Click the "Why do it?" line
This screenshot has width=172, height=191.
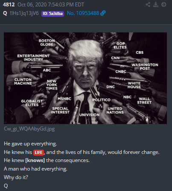tap(16, 177)
